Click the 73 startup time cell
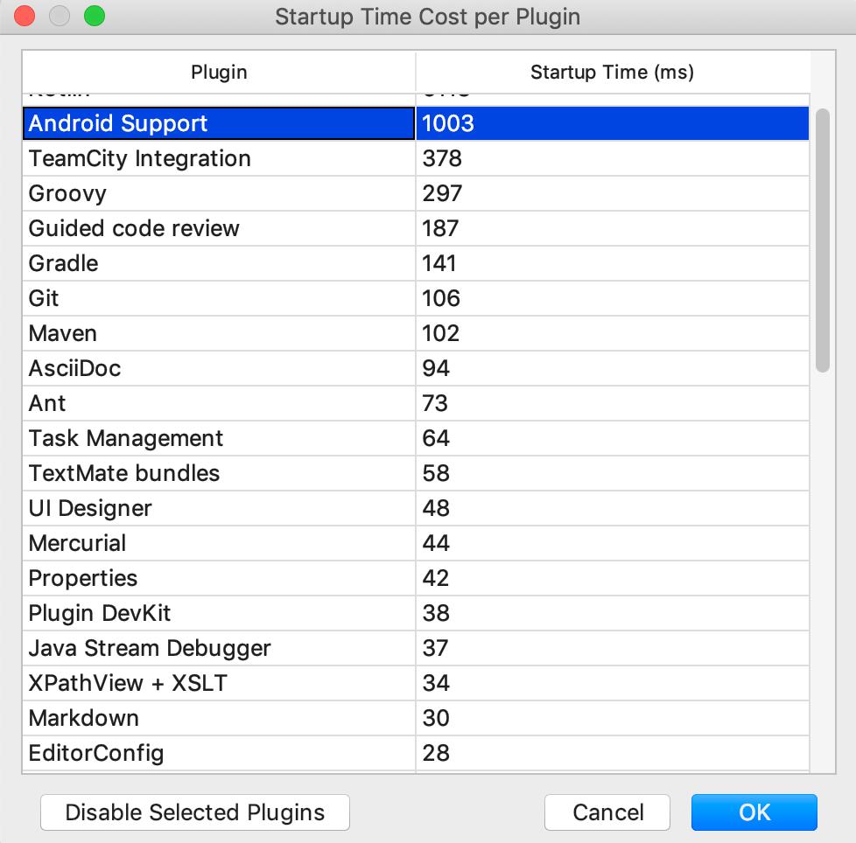Image resolution: width=856 pixels, height=843 pixels. 613,403
